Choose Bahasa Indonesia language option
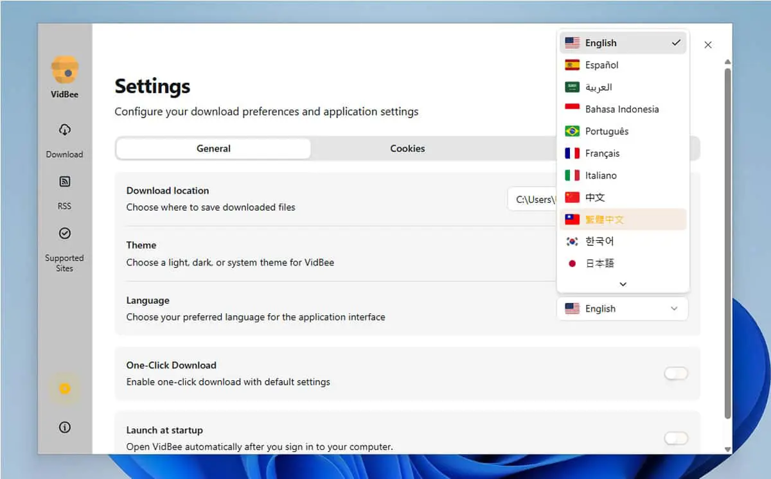 pyautogui.click(x=623, y=109)
